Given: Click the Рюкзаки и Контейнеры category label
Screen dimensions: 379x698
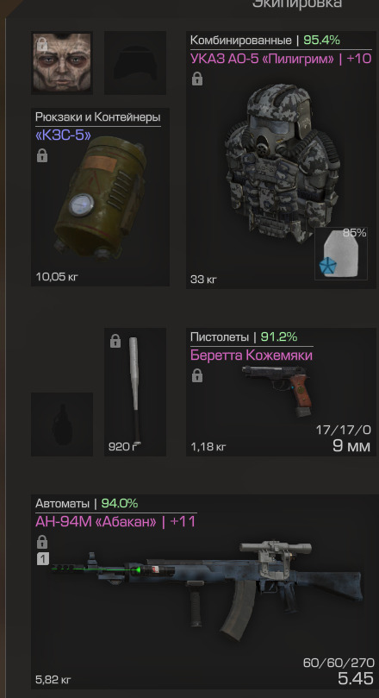Looking at the screenshot, I should point(97,117).
